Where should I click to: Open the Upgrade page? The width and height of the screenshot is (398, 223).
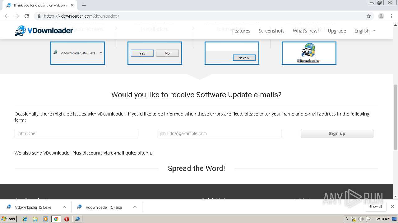pos(337,31)
